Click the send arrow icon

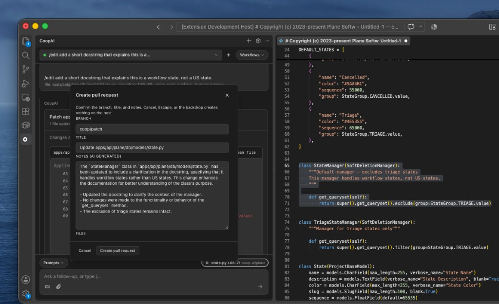tap(260, 286)
